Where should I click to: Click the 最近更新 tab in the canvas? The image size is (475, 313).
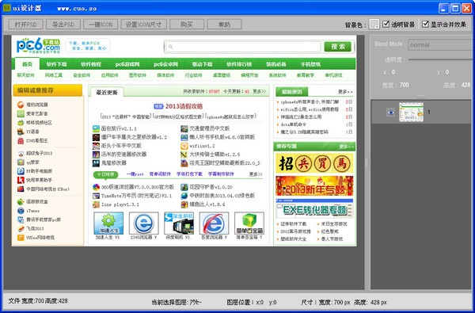coord(107,93)
